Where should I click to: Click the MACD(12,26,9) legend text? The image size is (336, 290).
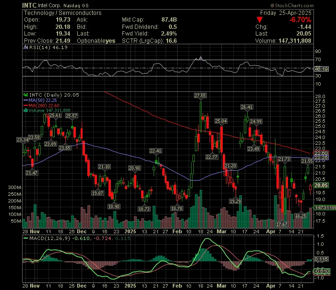tap(50, 238)
